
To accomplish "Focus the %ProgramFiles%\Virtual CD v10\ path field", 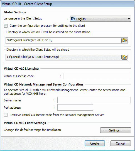I will pyautogui.click(x=63, y=40).
